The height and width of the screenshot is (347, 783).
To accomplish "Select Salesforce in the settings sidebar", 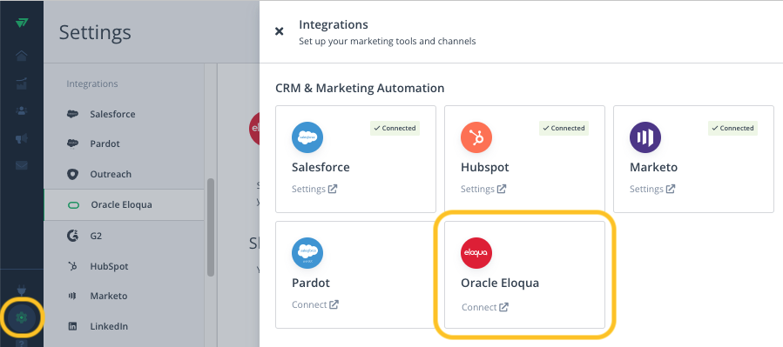I will [124, 114].
